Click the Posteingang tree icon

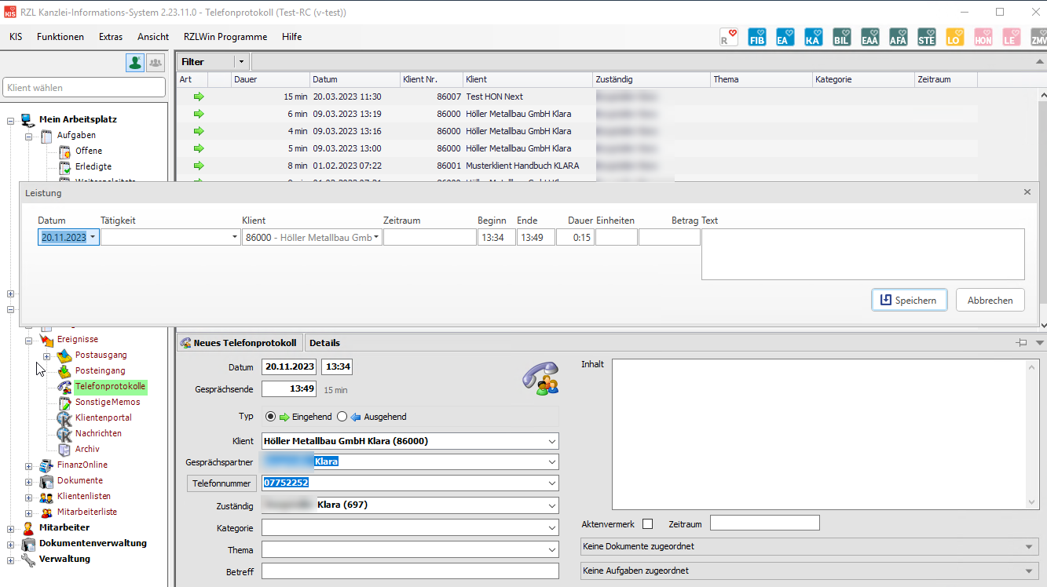click(x=64, y=370)
